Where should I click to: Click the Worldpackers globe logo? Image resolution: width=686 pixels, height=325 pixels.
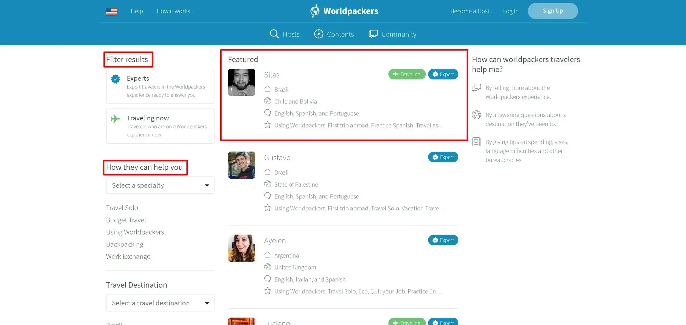(x=315, y=11)
